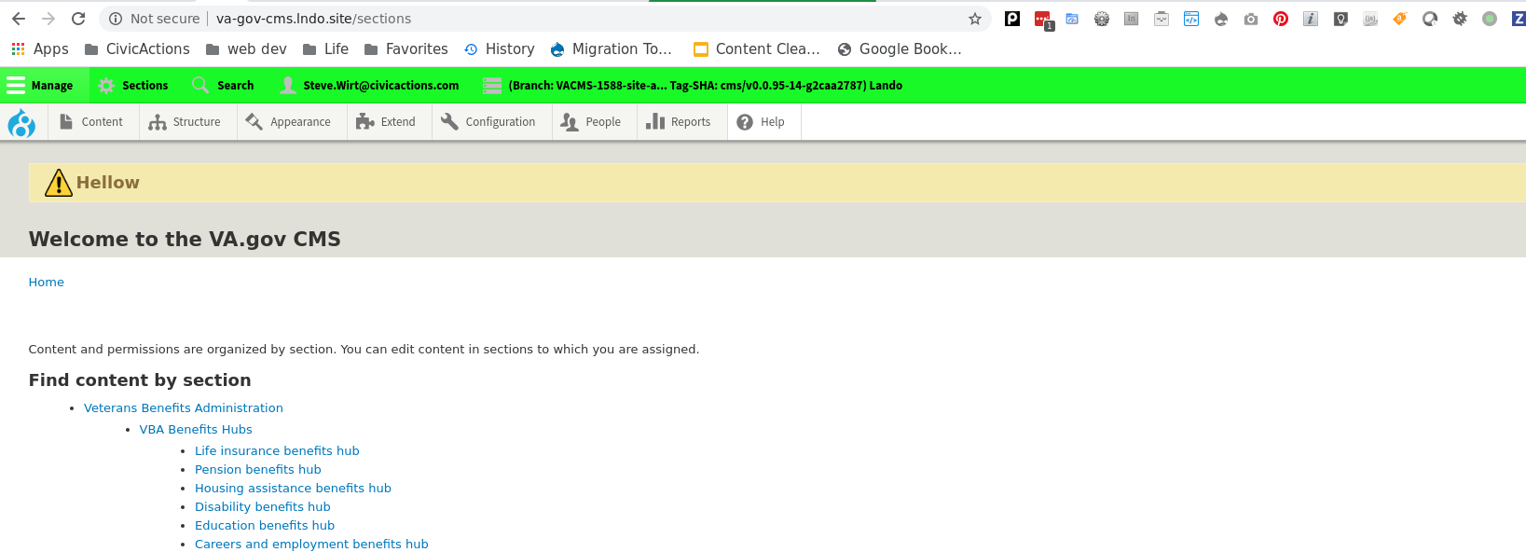Click the Home breadcrumb link

click(47, 283)
